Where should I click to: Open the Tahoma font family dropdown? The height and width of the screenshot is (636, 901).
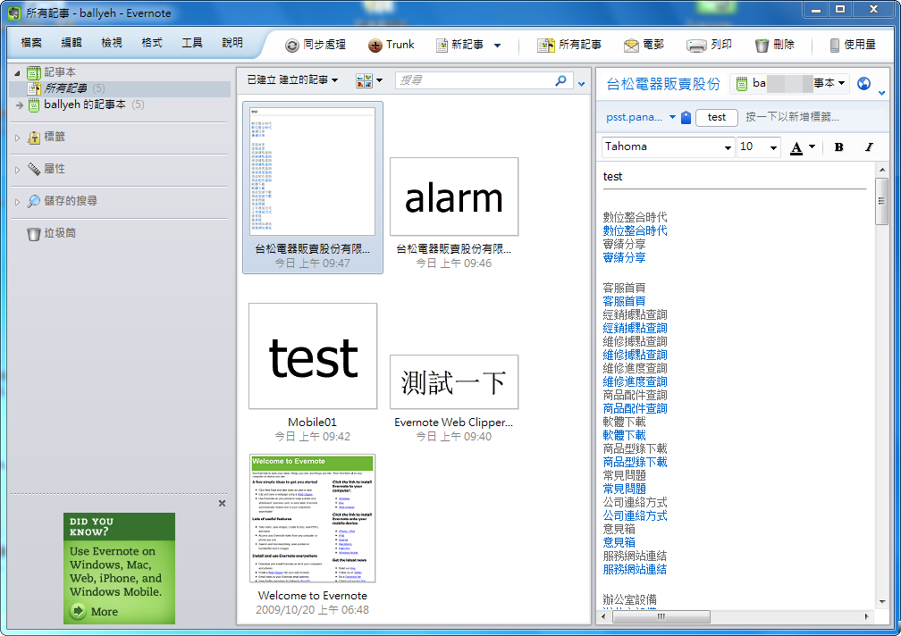728,147
